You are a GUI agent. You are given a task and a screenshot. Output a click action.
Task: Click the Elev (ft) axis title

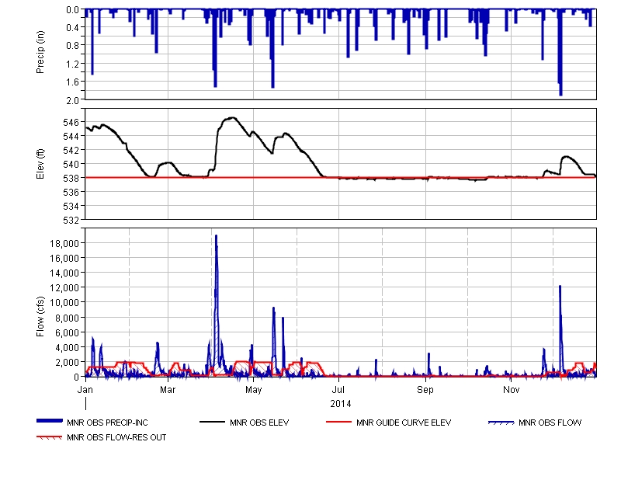(40, 164)
